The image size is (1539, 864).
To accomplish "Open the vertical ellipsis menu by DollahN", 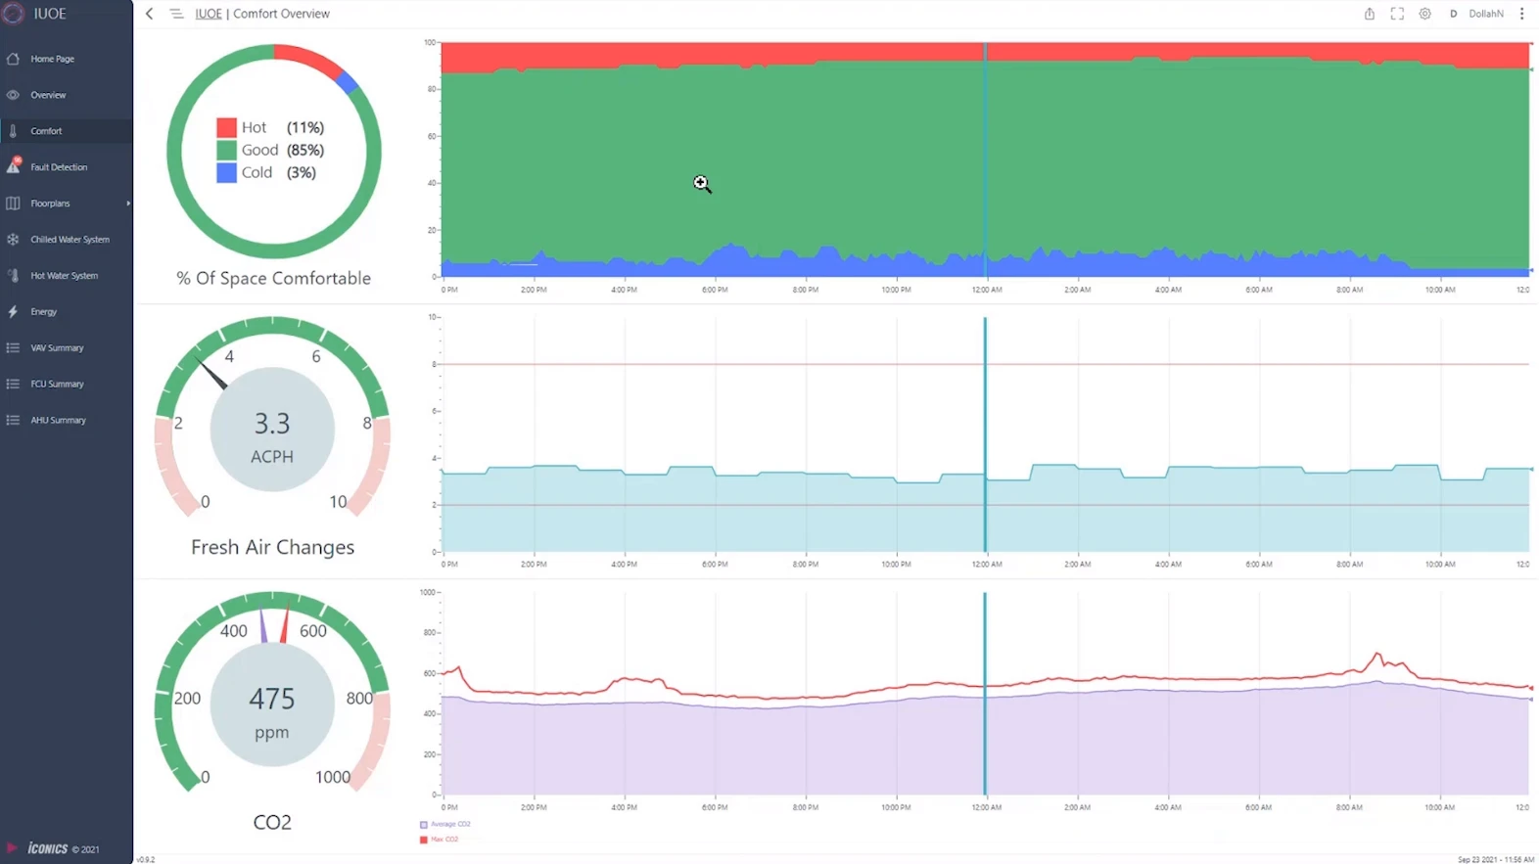I will click(1522, 14).
